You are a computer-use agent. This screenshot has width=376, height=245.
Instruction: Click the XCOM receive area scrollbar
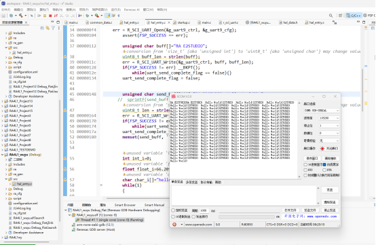(299, 140)
